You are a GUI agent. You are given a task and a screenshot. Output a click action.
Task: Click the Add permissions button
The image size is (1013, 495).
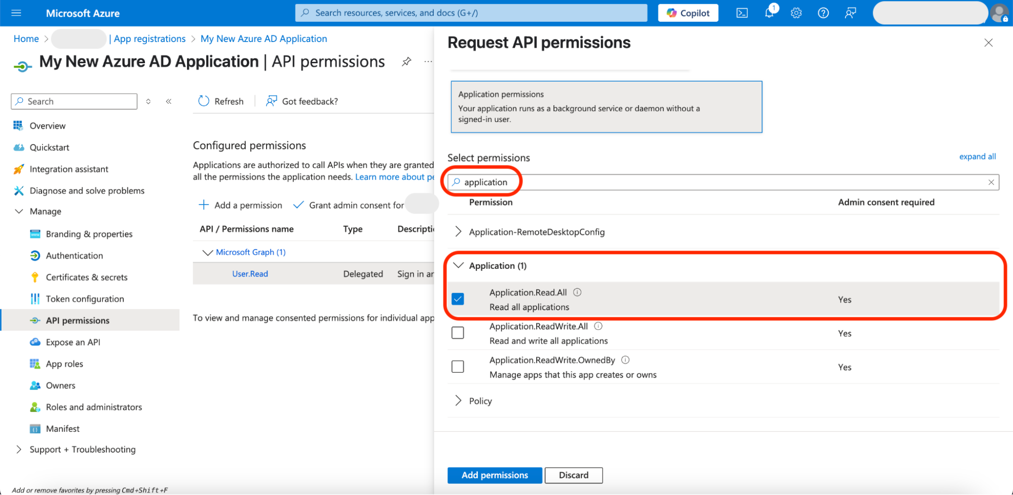(x=495, y=475)
